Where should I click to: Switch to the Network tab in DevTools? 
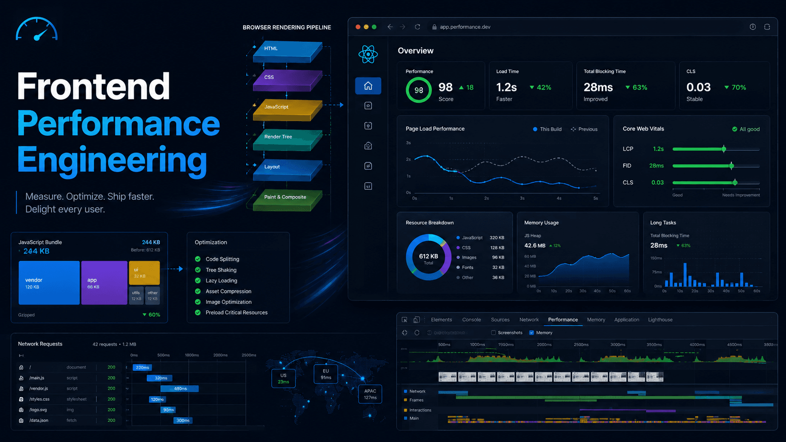[529, 320]
